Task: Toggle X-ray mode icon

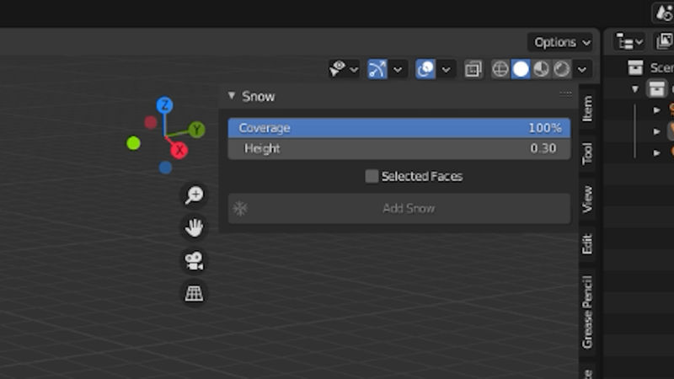Action: coord(473,69)
